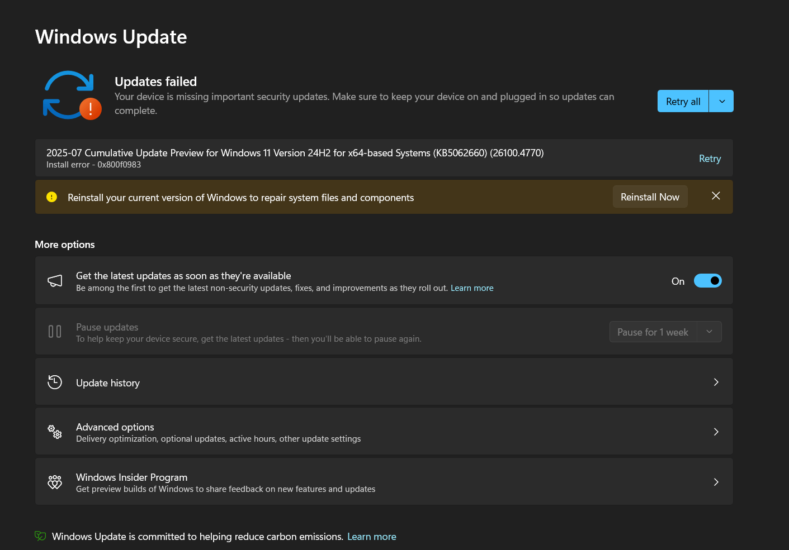The image size is (789, 550).
Task: Click the Delivery optimization description text
Action: coord(218,439)
